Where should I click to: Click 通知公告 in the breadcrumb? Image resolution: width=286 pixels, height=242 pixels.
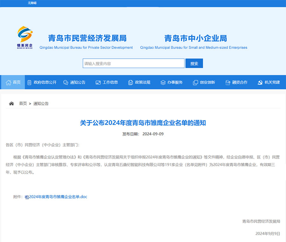[41, 103]
